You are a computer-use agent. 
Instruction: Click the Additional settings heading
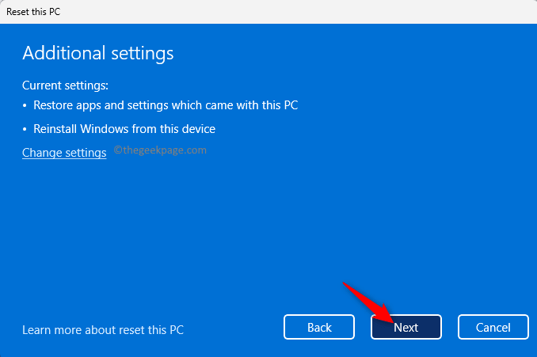point(97,54)
